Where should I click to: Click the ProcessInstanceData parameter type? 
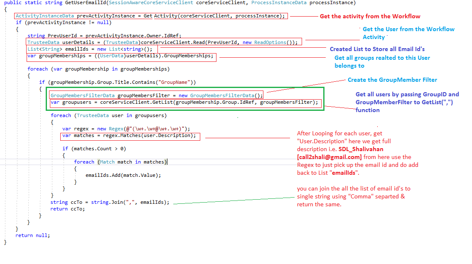click(279, 3)
